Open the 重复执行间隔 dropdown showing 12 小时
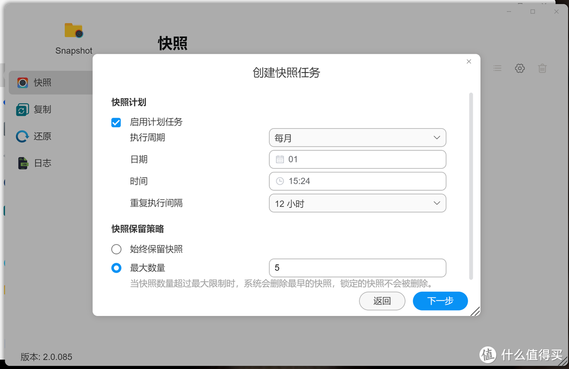Screen dimensions: 569x369 pos(357,203)
